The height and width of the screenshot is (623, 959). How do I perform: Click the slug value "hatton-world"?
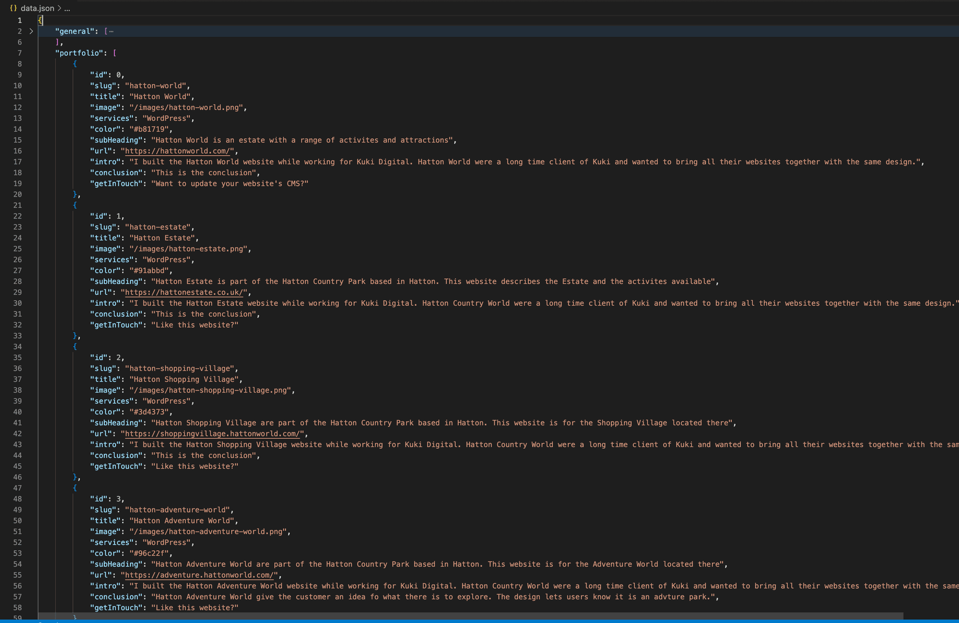(155, 86)
